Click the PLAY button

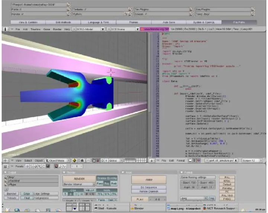(x=140, y=199)
